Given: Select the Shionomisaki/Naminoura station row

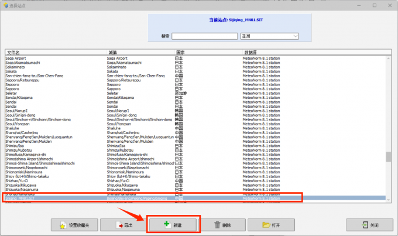Looking at the screenshot, I should [x=195, y=172].
